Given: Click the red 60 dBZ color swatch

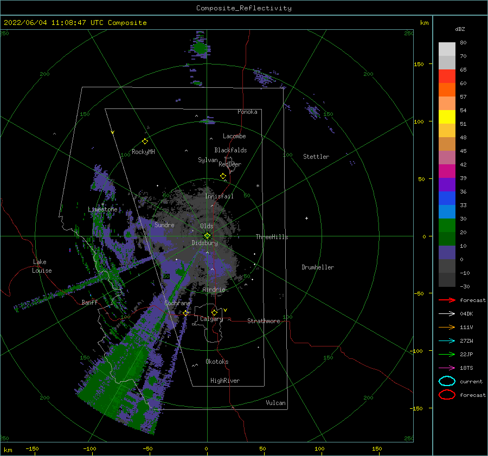Looking at the screenshot, I should tap(447, 76).
